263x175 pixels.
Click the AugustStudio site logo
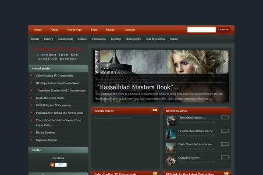(x=58, y=49)
